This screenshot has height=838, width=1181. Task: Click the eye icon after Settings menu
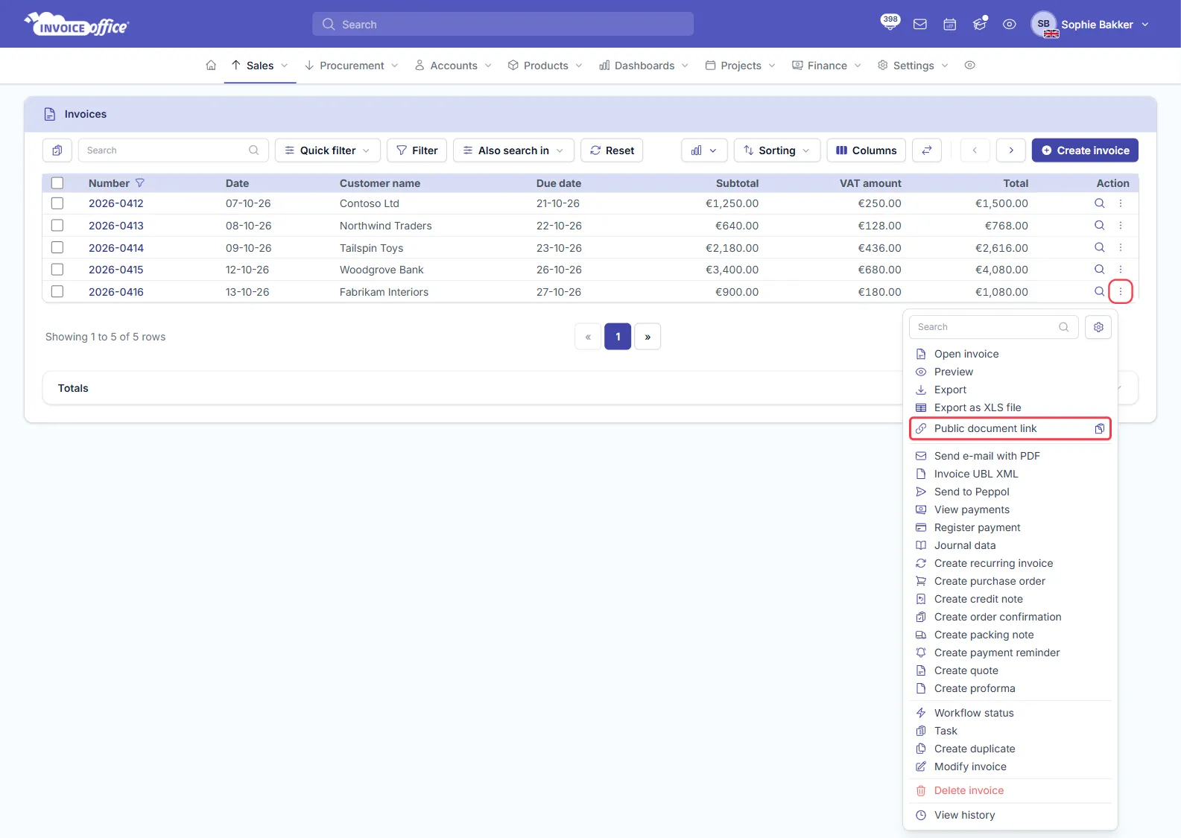coord(969,66)
